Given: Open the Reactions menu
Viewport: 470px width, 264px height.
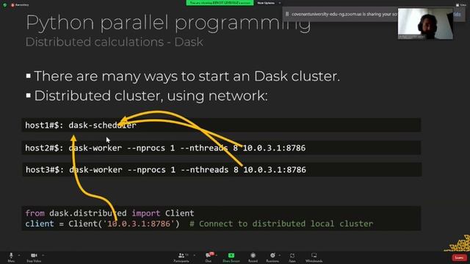Looking at the screenshot, I should (x=272, y=257).
